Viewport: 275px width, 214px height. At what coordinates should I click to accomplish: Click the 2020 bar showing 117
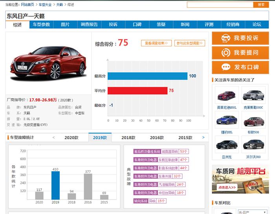point(39,196)
